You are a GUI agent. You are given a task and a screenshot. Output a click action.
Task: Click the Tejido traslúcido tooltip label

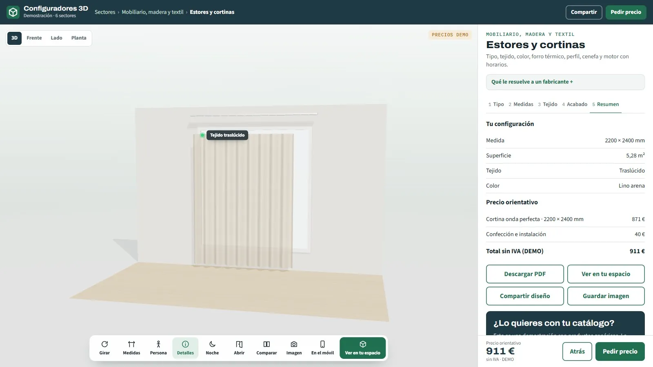(227, 135)
